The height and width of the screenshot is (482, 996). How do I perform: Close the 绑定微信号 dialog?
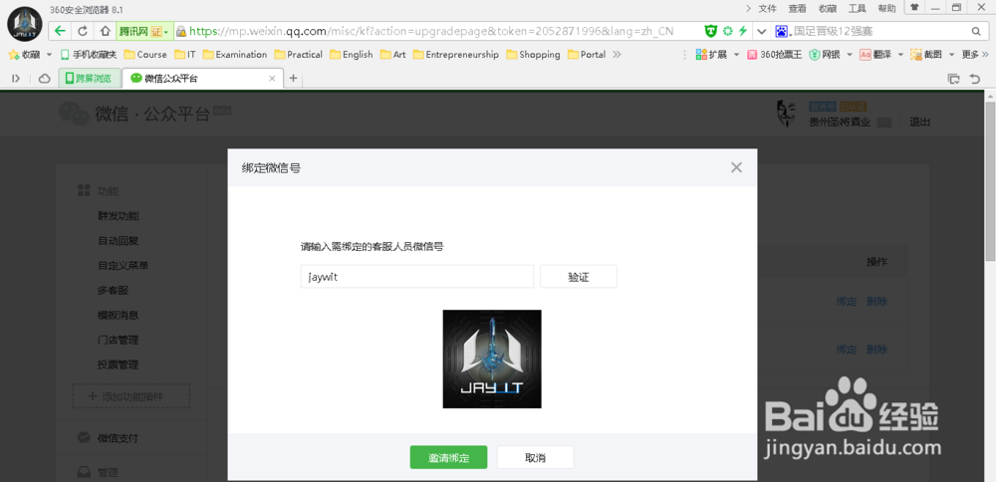[x=736, y=167]
